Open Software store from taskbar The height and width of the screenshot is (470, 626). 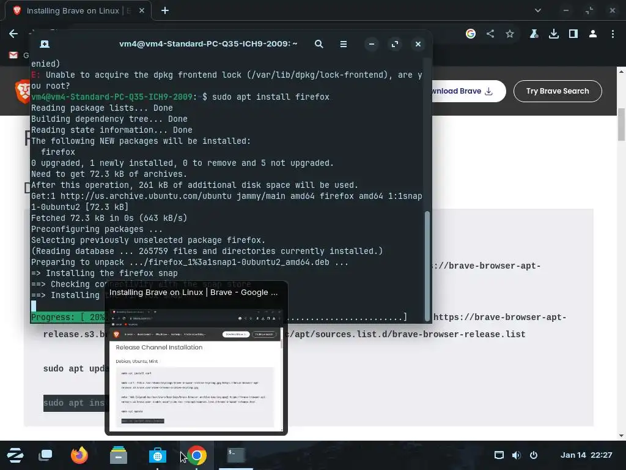[x=158, y=455]
